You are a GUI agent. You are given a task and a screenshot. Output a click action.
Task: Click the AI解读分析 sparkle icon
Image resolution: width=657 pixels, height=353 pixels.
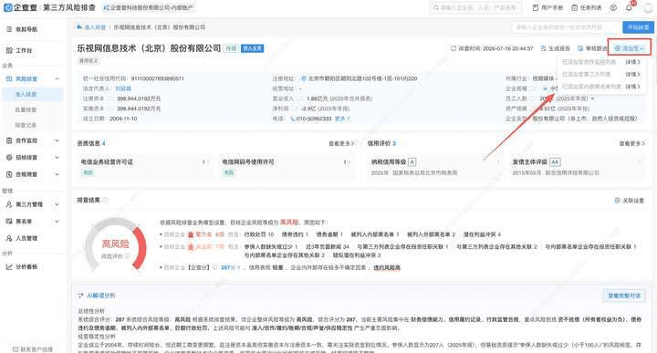click(81, 296)
